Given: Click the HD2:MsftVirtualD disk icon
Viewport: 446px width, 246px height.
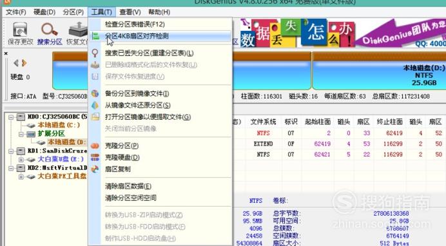Looking at the screenshot, I should tap(21, 168).
